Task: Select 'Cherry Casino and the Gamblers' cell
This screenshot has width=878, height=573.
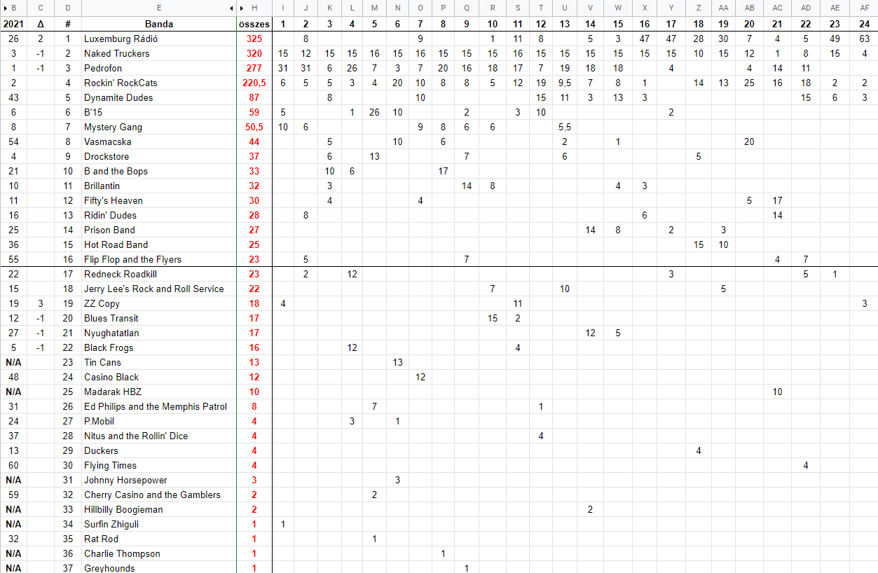Action: [x=152, y=495]
